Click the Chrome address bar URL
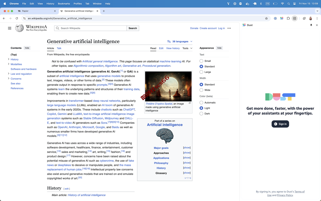 pyautogui.click(x=60, y=18)
